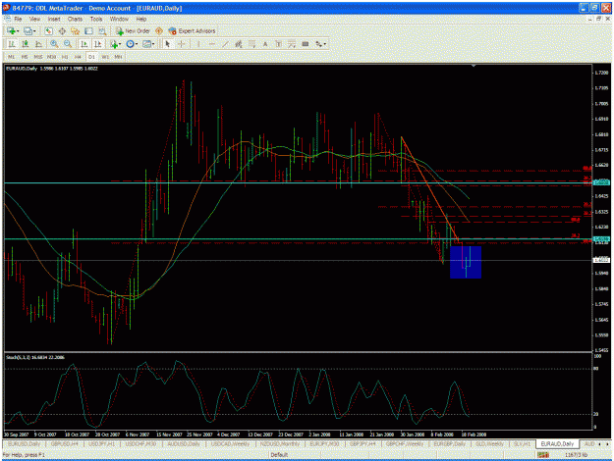Switch chart to line chart
Screen dimensions: 614x461
[x=38, y=44]
